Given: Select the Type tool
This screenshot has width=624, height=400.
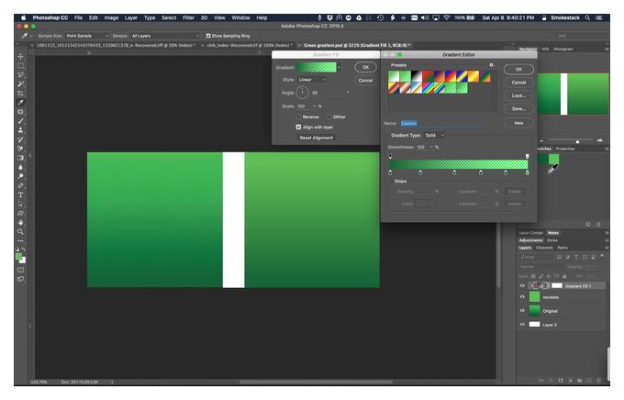Looking at the screenshot, I should coord(21,194).
